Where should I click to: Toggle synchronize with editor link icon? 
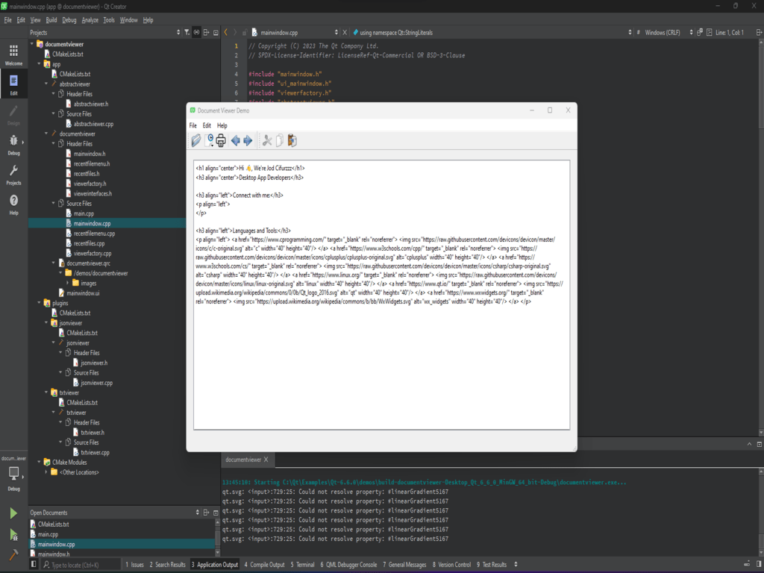[x=196, y=32]
